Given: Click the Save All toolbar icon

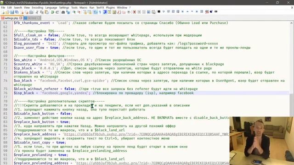Looking at the screenshot, I should (x=17, y=12).
